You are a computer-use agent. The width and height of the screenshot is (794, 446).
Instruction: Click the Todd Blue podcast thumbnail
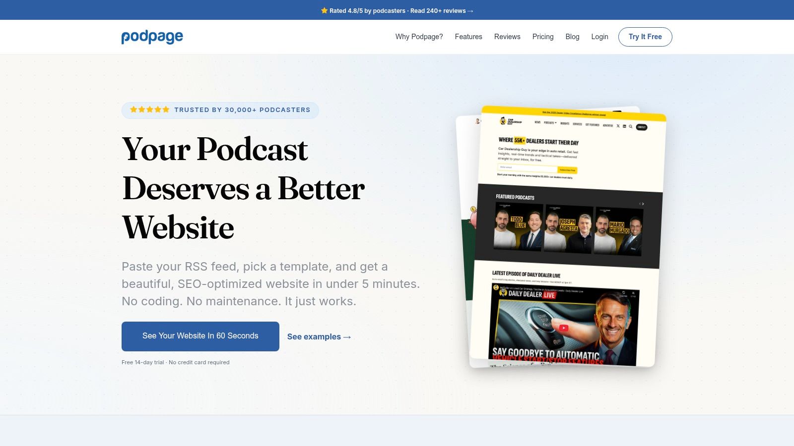coord(518,227)
